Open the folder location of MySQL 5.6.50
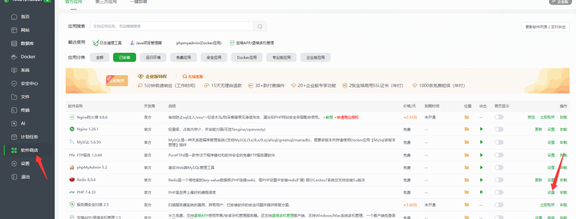The image size is (576, 219). [466, 142]
